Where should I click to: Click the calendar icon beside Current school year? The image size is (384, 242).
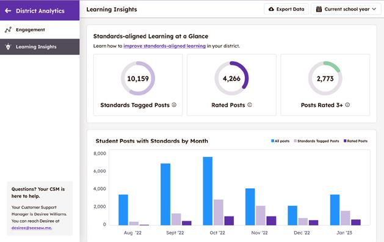pos(319,9)
